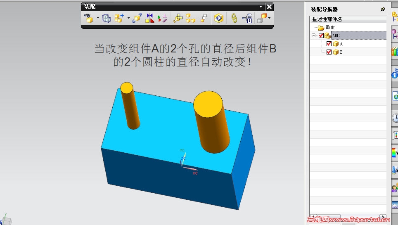Click the stepped small squares icon
This screenshot has height=225, width=398.
click(x=204, y=18)
